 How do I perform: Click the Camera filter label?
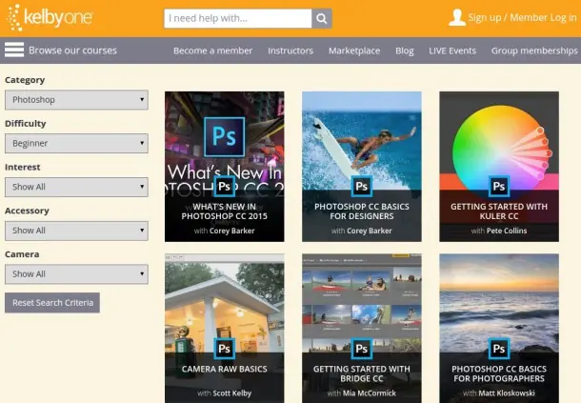[22, 254]
